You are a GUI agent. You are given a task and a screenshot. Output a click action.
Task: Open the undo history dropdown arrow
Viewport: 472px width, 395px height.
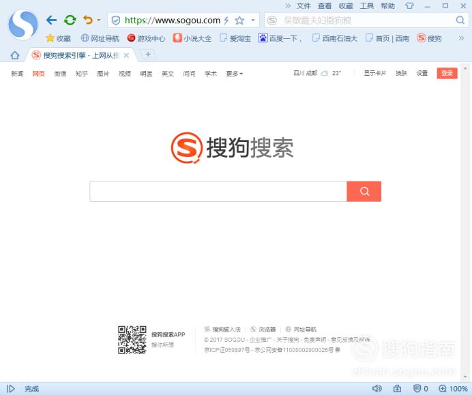click(x=99, y=20)
